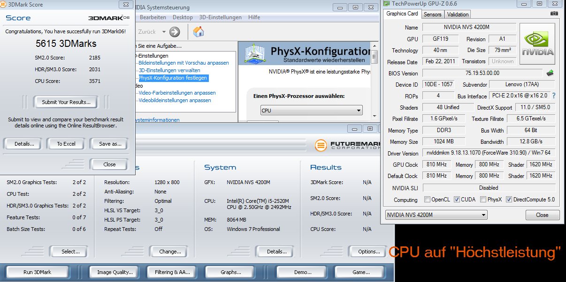Viewport: 566px width, 282px height.
Task: Open the NVIDIA NVS 4200M GPU selector dropdown
Action: pyautogui.click(x=436, y=215)
